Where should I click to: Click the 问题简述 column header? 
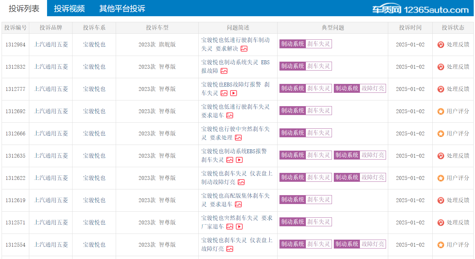coord(238,28)
